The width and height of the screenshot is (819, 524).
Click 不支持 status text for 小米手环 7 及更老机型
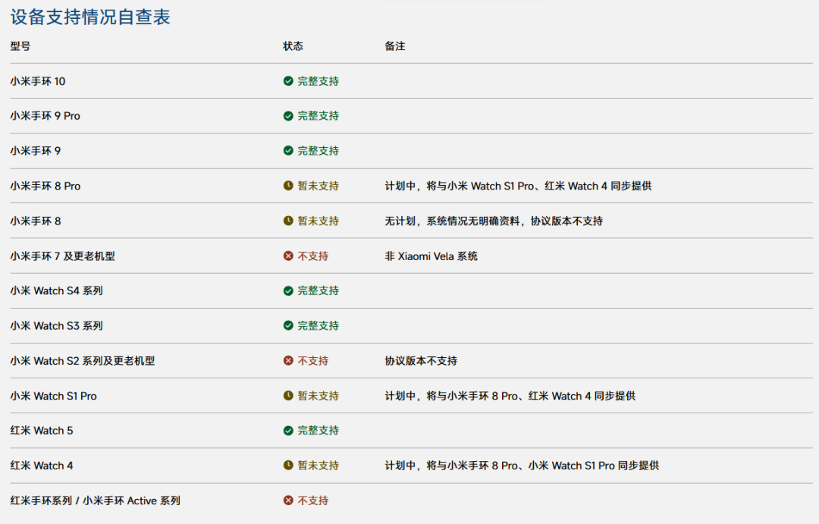(x=313, y=256)
